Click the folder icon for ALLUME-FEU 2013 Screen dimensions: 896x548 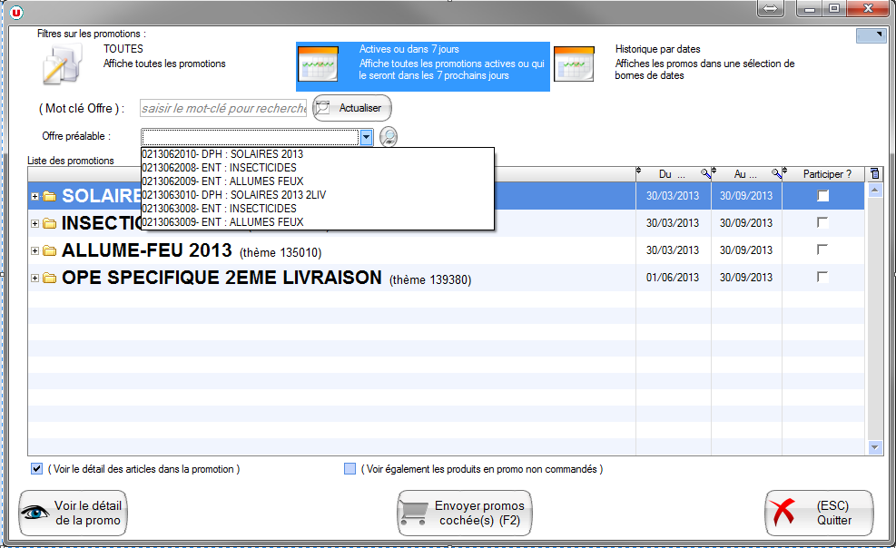[49, 251]
